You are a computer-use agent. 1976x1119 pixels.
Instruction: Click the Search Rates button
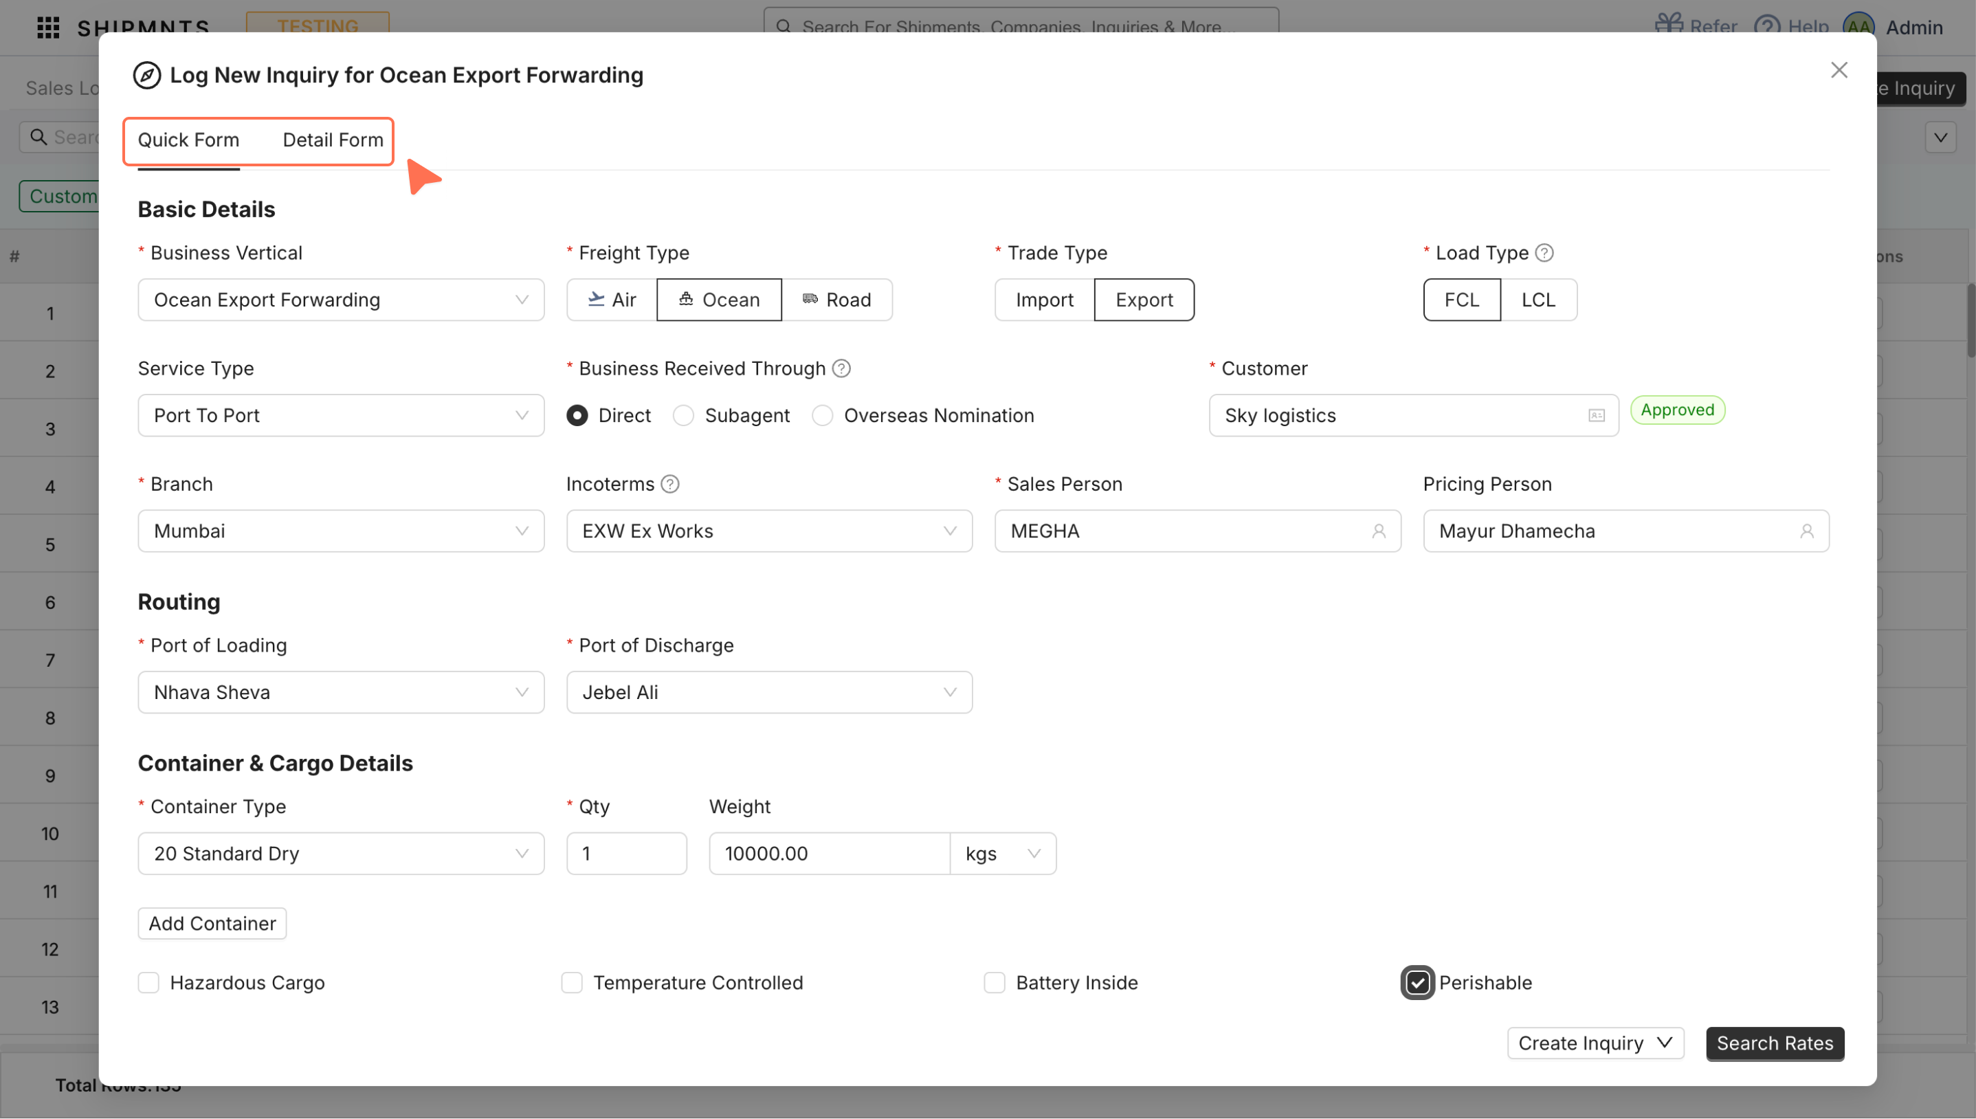point(1775,1043)
